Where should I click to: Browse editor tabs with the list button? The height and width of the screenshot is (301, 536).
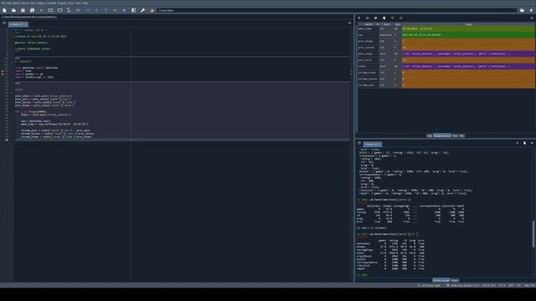coord(3,23)
